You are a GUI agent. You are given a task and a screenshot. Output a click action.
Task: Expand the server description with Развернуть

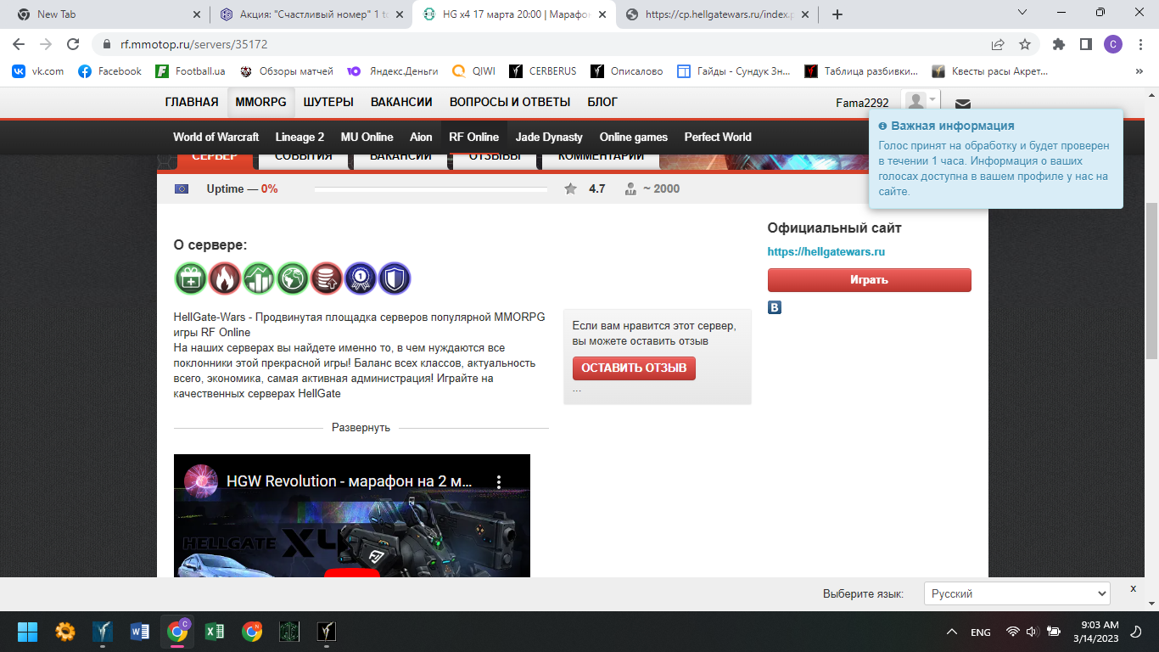pyautogui.click(x=361, y=427)
